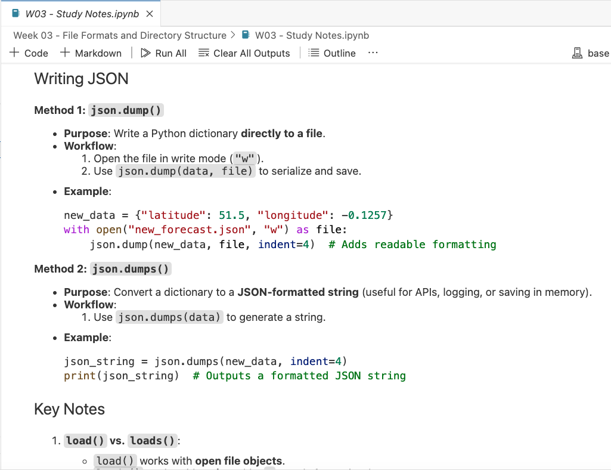Open the more actions ellipsis in the toolbar
611x470 pixels.
click(373, 52)
